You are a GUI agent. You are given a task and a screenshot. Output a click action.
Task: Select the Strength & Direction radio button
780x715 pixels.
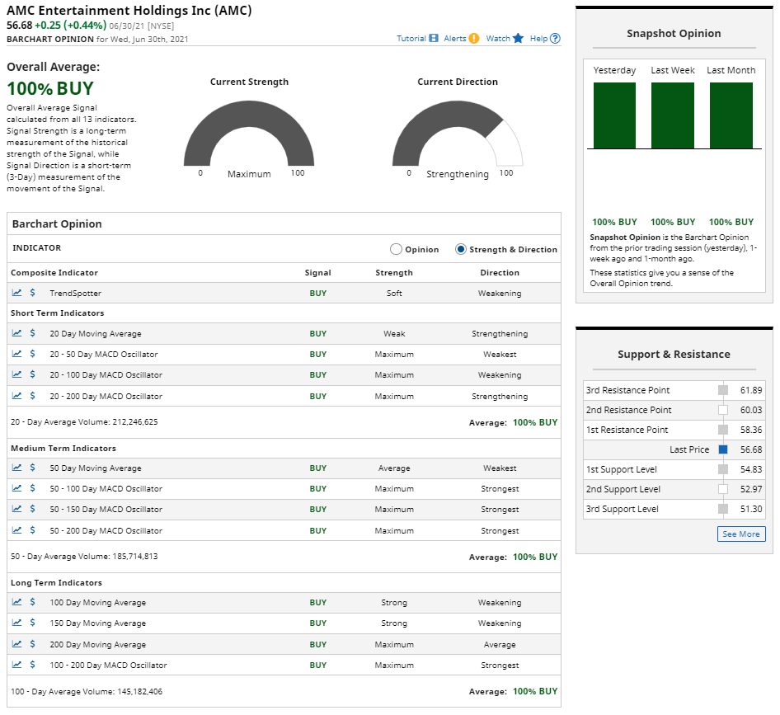(461, 249)
